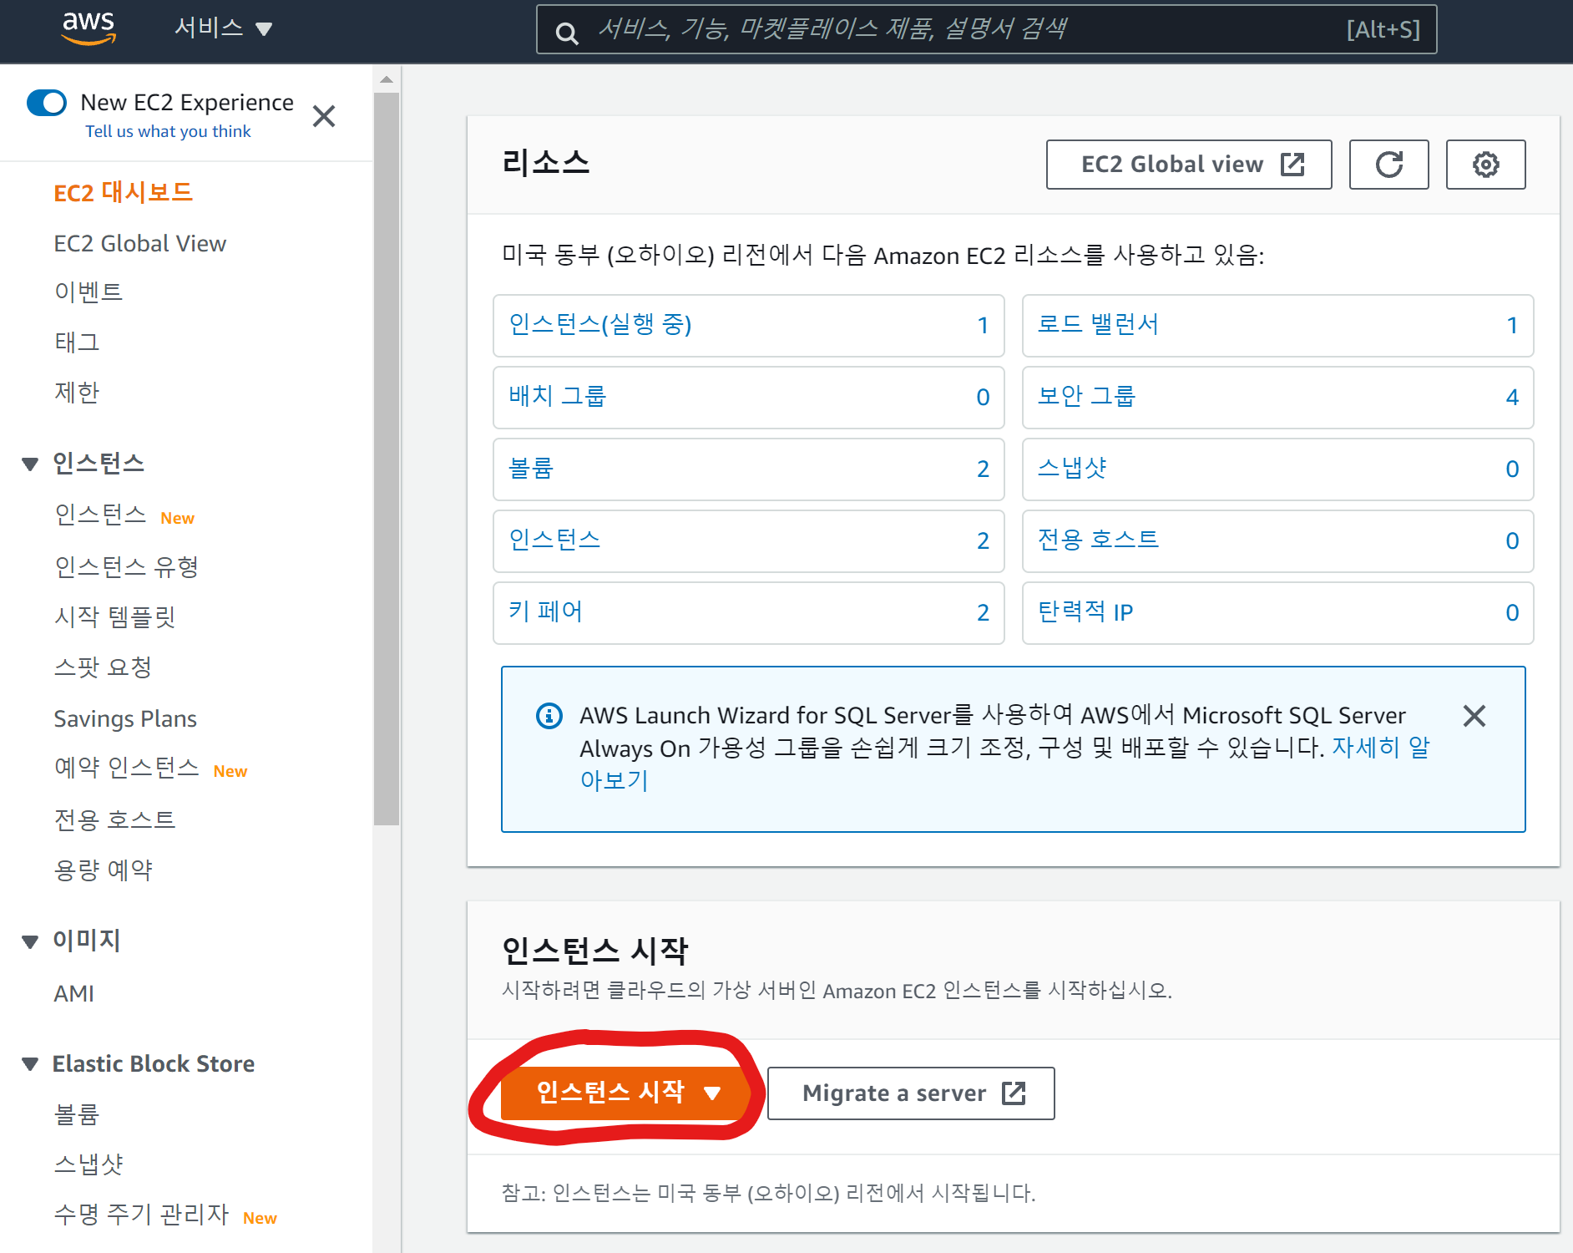Open the EC2 Global view button
Image resolution: width=1573 pixels, height=1253 pixels.
pyautogui.click(x=1189, y=165)
